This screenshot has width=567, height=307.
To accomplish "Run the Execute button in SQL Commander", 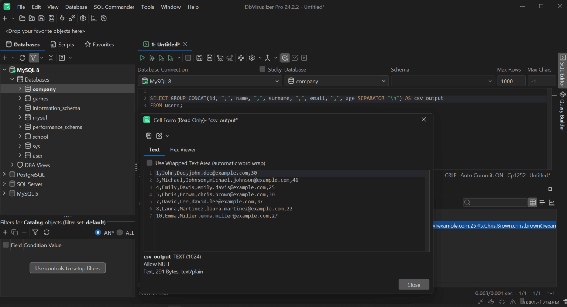I will tap(142, 58).
